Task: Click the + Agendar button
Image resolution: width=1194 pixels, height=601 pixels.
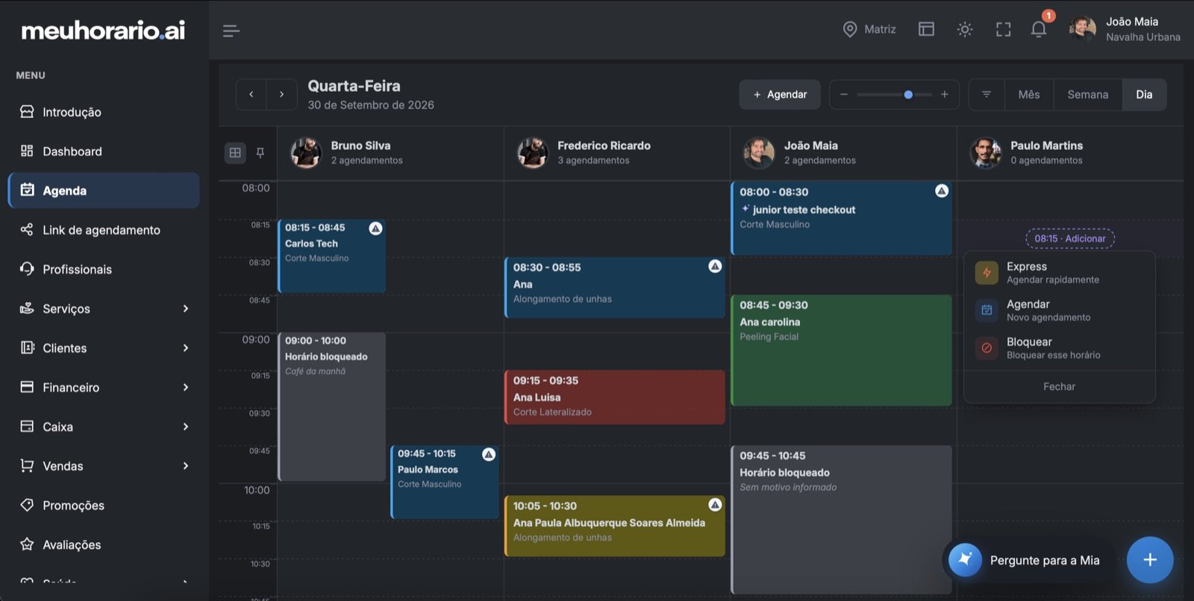Action: [x=780, y=95]
